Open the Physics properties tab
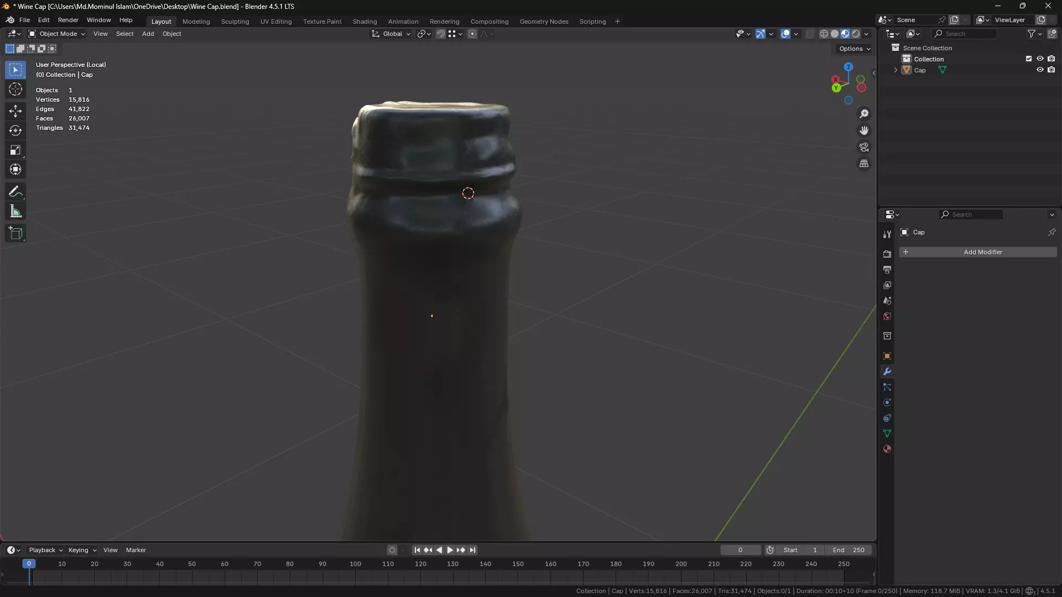The height and width of the screenshot is (597, 1062). click(887, 402)
